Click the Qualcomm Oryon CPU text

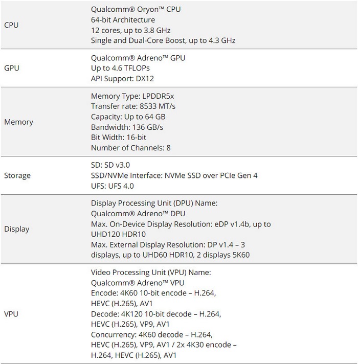pyautogui.click(x=136, y=9)
